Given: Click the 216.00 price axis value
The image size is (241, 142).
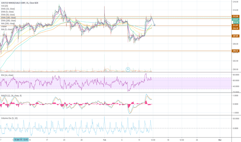Looking at the screenshot, I should (x=236, y=2).
